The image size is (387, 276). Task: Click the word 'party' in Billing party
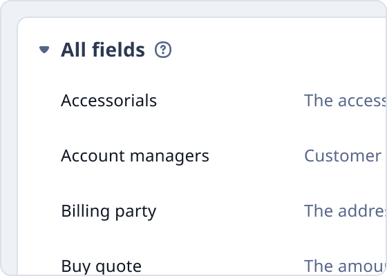135,213
